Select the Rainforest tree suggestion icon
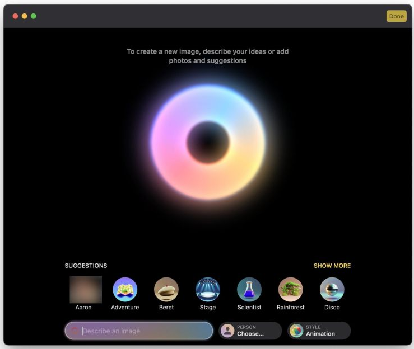The image size is (414, 349). (x=291, y=289)
